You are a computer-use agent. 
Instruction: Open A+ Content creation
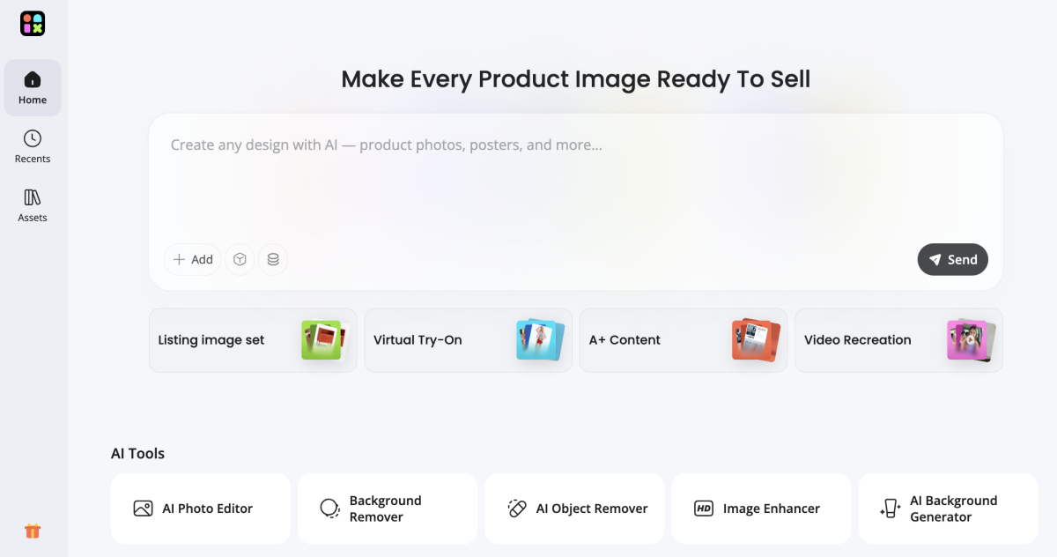point(684,340)
